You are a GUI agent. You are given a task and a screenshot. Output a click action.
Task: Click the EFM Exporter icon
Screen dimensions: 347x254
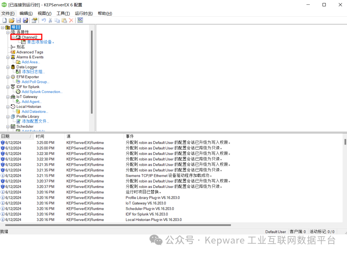click(13, 77)
